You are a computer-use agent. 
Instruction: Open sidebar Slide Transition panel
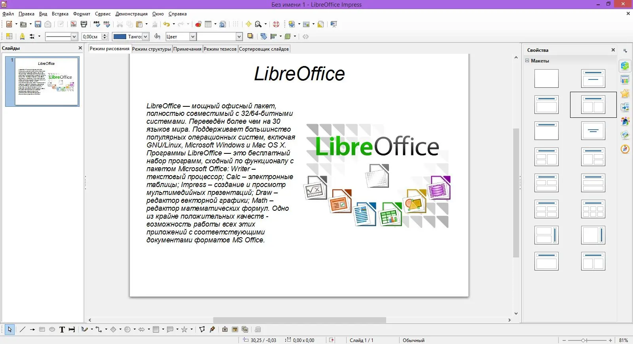click(x=625, y=107)
